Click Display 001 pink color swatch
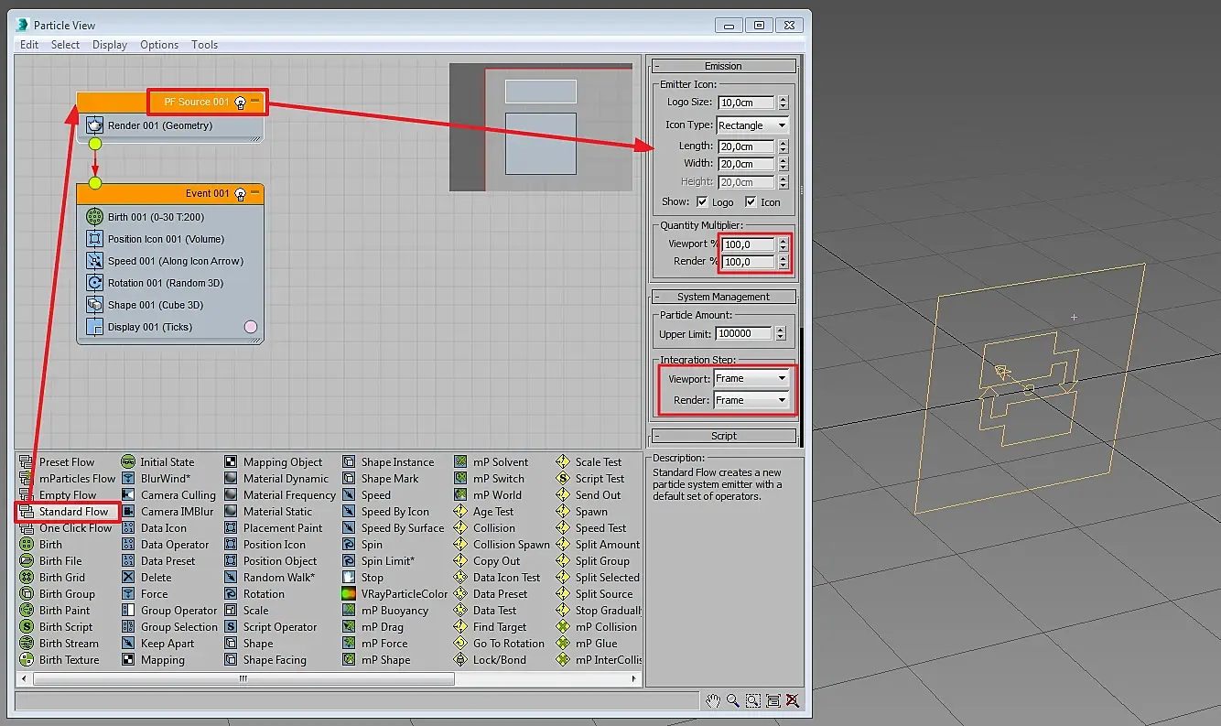 click(x=250, y=327)
